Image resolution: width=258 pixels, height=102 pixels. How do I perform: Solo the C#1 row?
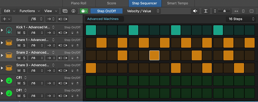[24, 83]
